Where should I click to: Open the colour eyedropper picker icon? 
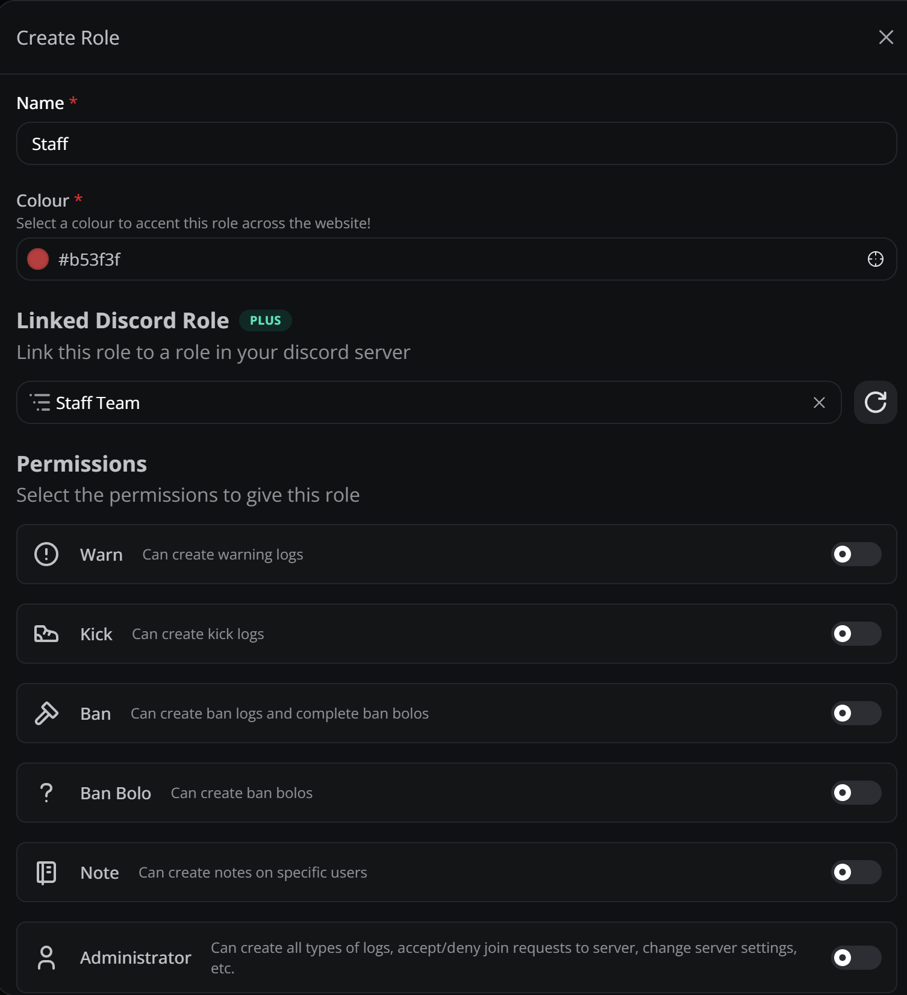(875, 259)
